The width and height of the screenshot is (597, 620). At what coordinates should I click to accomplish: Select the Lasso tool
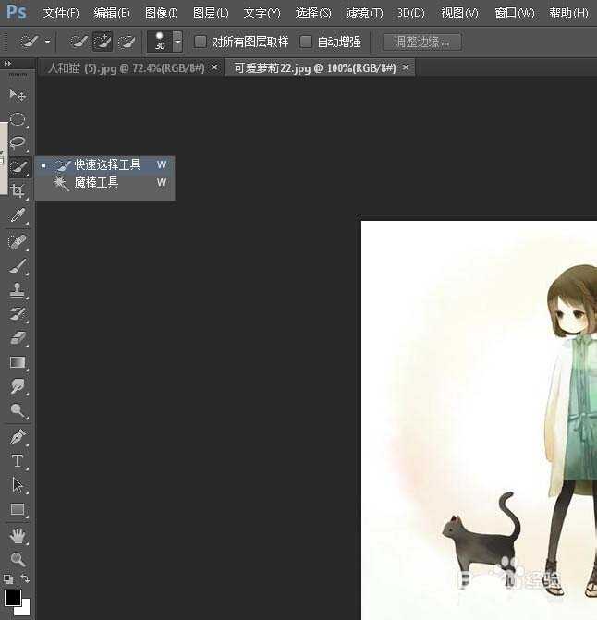click(x=18, y=143)
